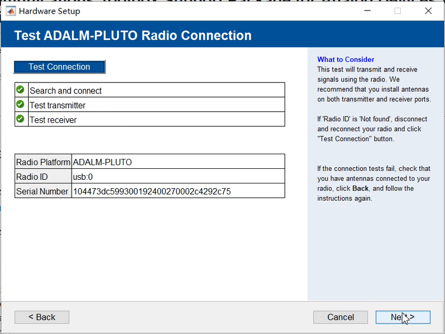Select the Test Connection button
Viewport: 445px width, 334px height.
(59, 67)
